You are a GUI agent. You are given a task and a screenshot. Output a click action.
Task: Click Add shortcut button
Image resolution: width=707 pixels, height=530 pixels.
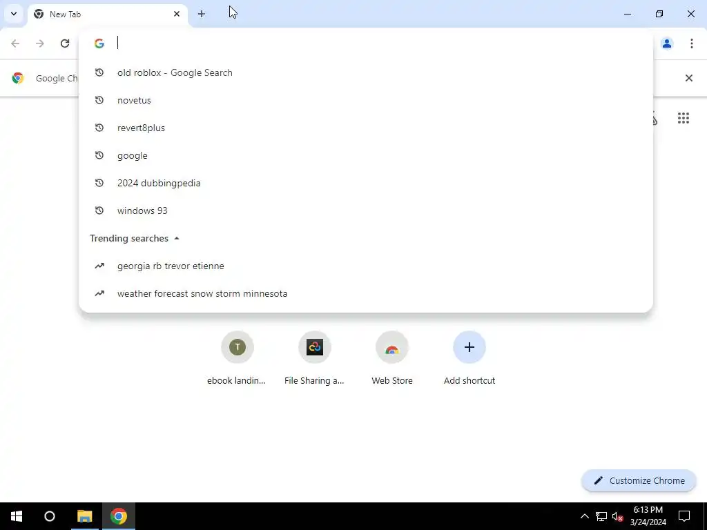469,358
